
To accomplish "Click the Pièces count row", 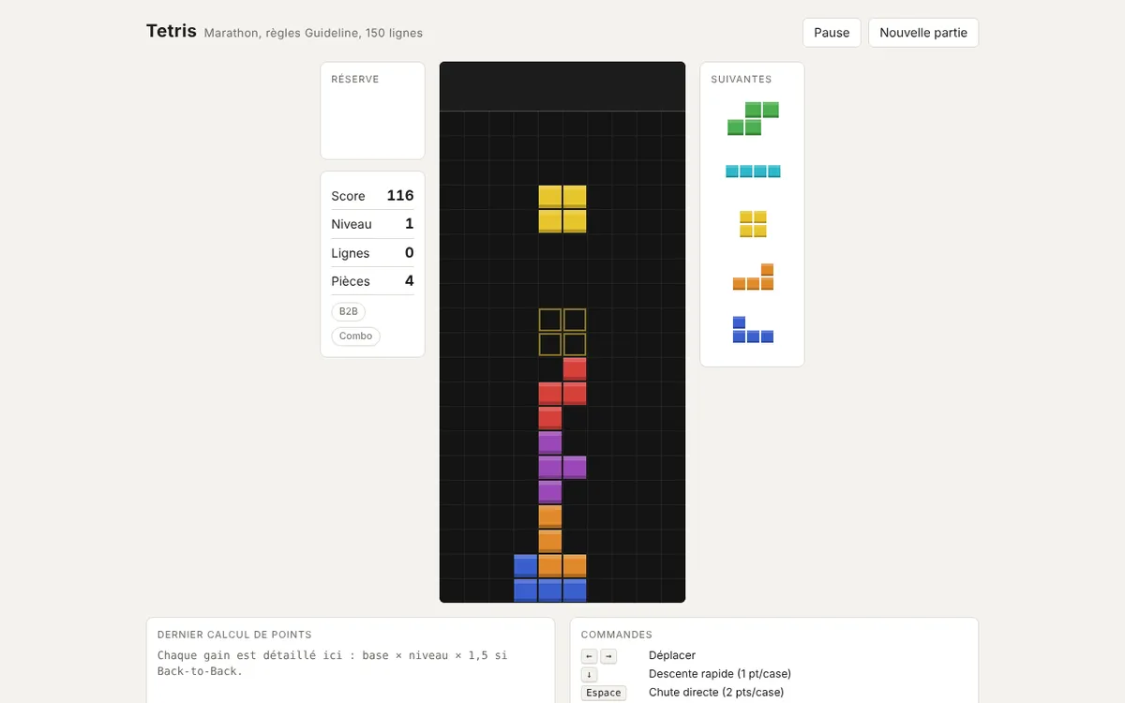I will click(372, 281).
